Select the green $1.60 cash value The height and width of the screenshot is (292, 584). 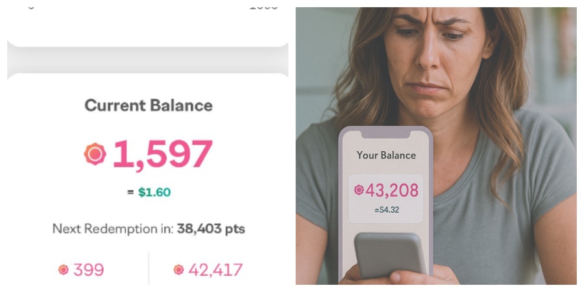click(154, 192)
